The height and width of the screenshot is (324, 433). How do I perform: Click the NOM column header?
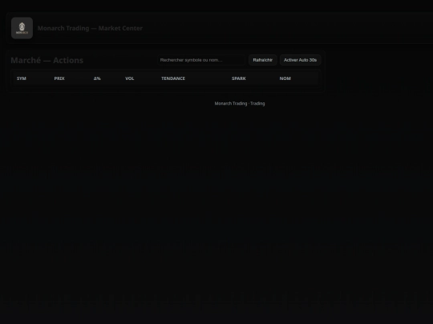pos(285,78)
